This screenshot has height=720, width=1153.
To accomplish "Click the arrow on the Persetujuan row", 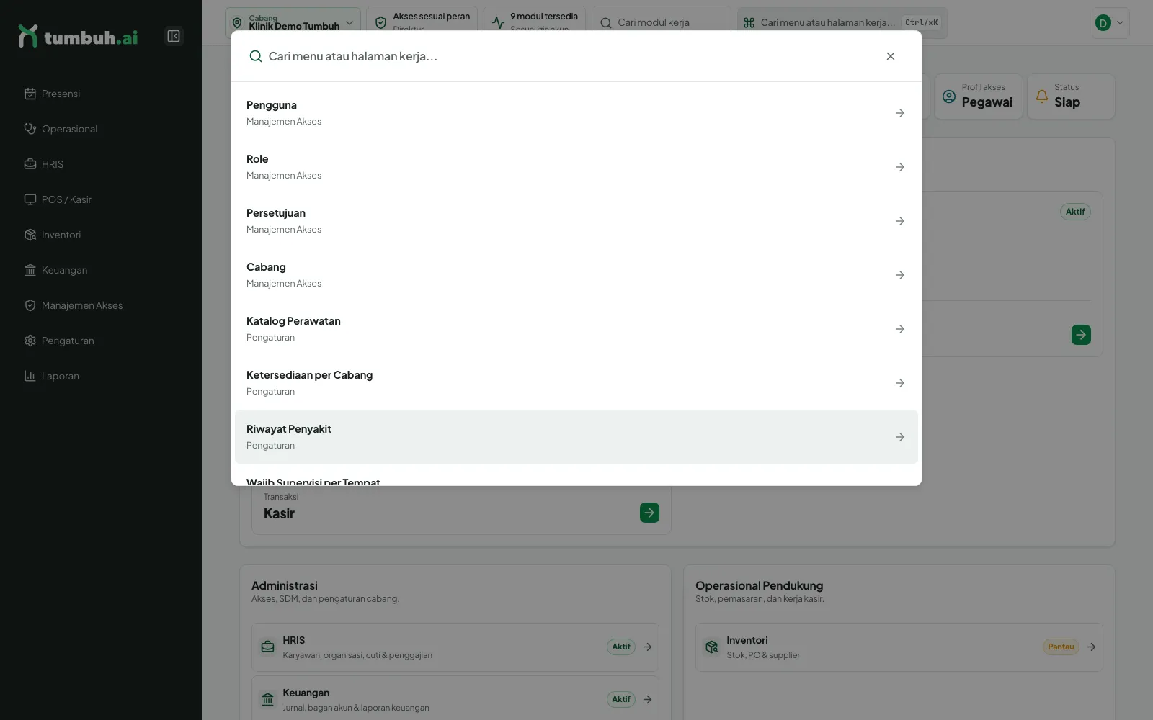I will coord(900,221).
